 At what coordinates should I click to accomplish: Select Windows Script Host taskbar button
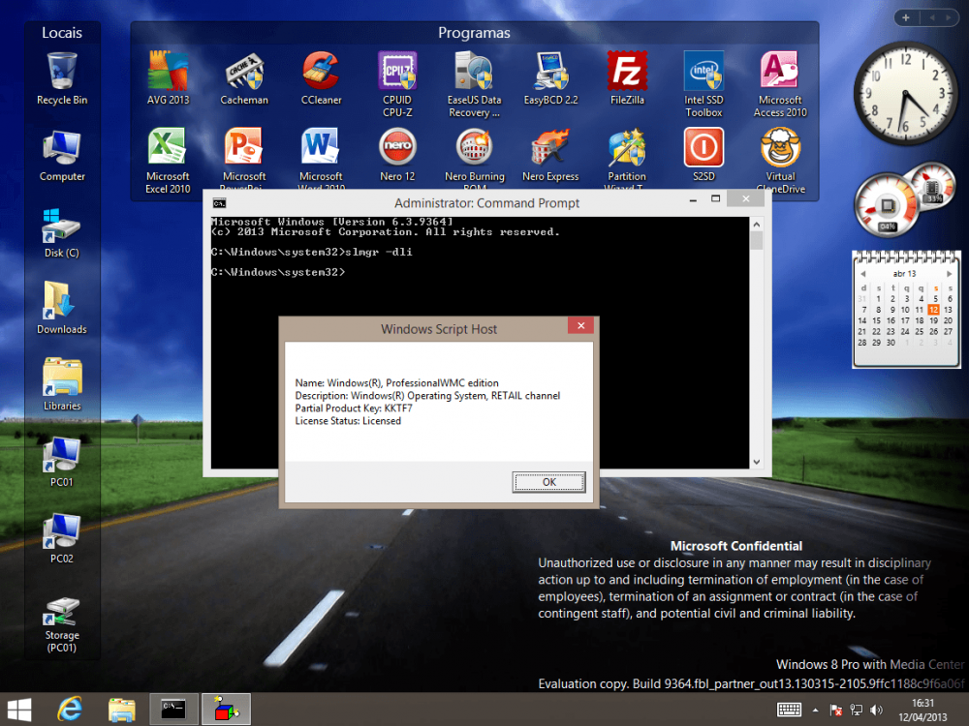[x=226, y=709]
